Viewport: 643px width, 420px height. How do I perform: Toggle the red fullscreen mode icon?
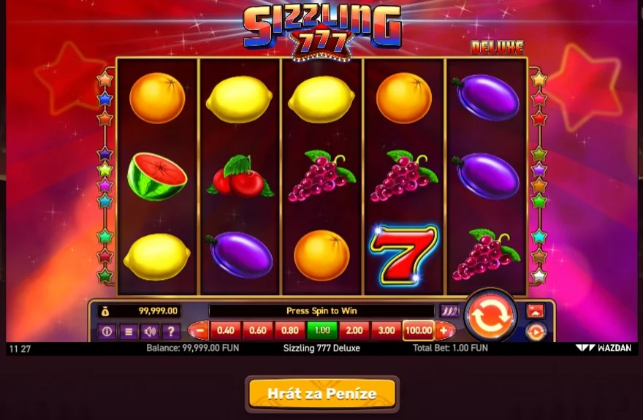click(536, 311)
